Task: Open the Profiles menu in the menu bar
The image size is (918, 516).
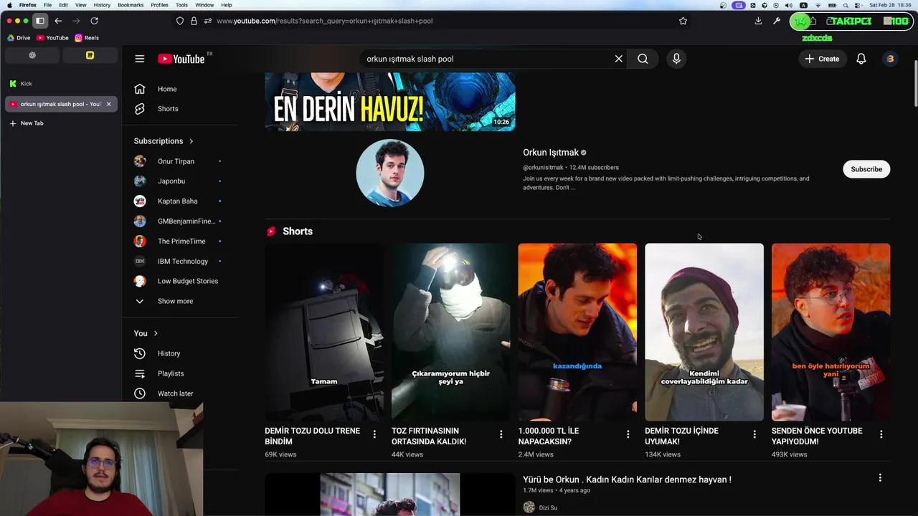Action: (x=159, y=5)
